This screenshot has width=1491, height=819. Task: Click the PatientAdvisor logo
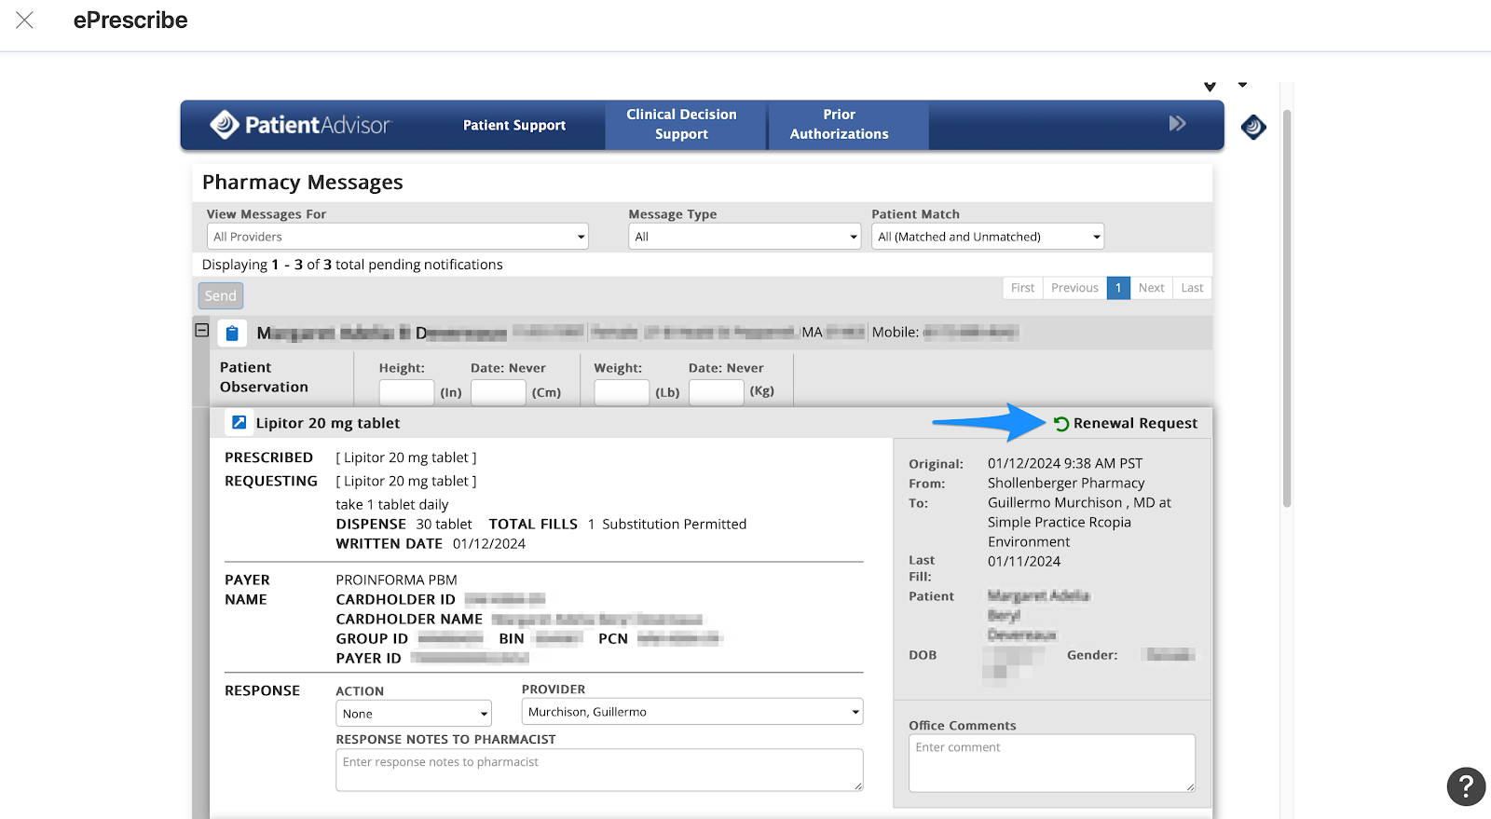point(300,125)
